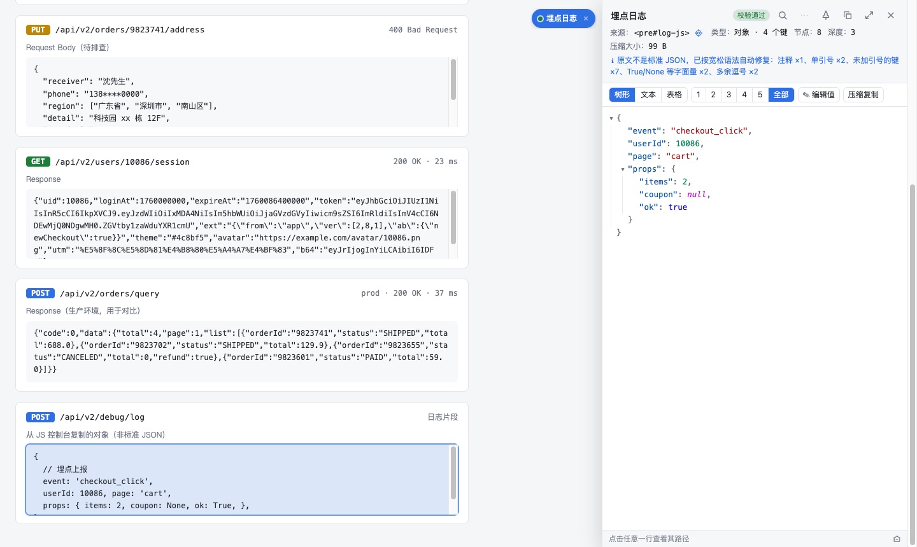Click the POST badge for debug/log
The image size is (917, 547).
pos(40,417)
